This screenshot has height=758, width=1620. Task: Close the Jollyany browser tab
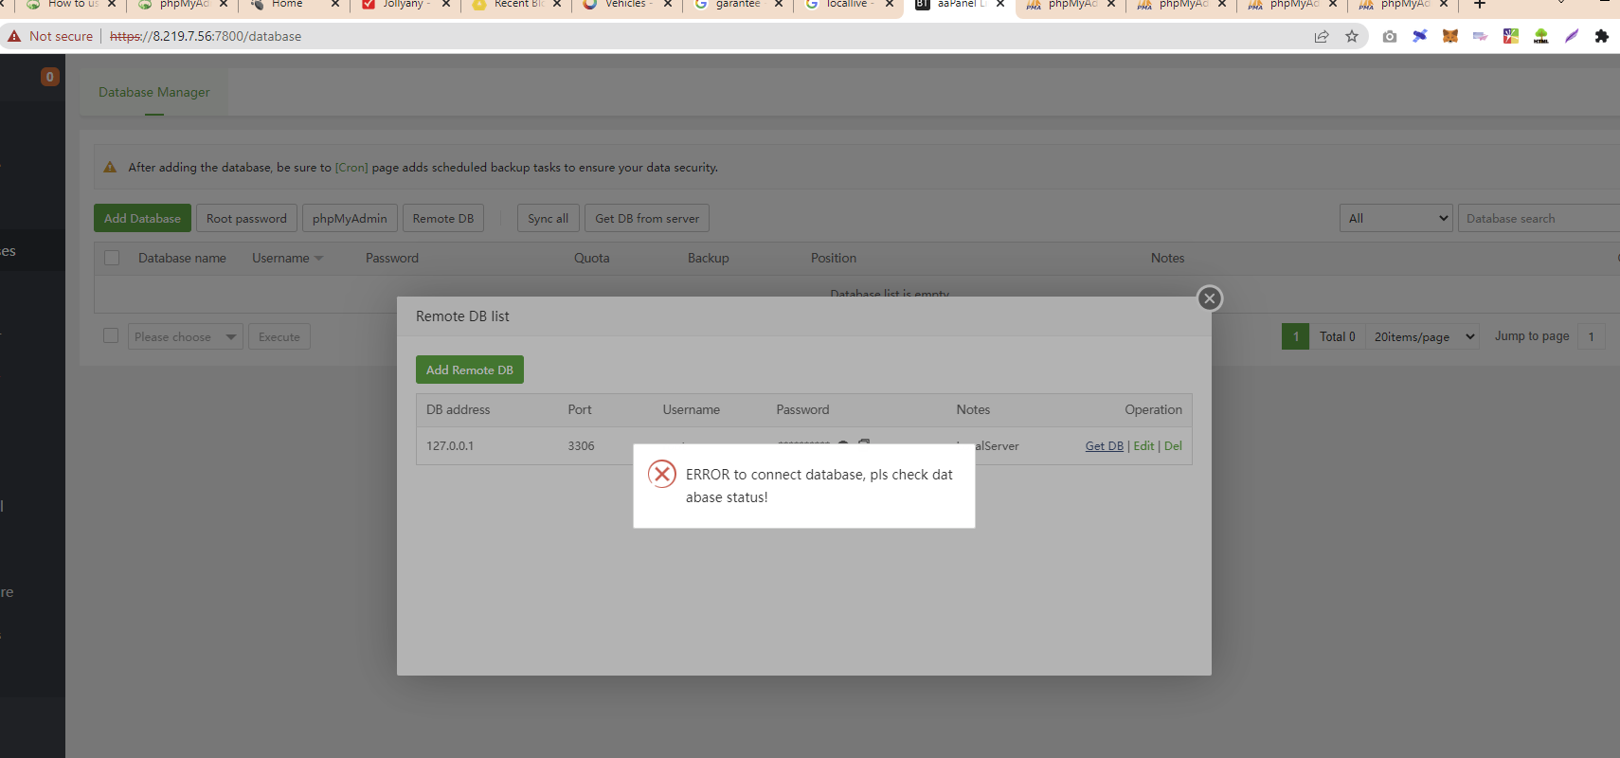coord(446,4)
